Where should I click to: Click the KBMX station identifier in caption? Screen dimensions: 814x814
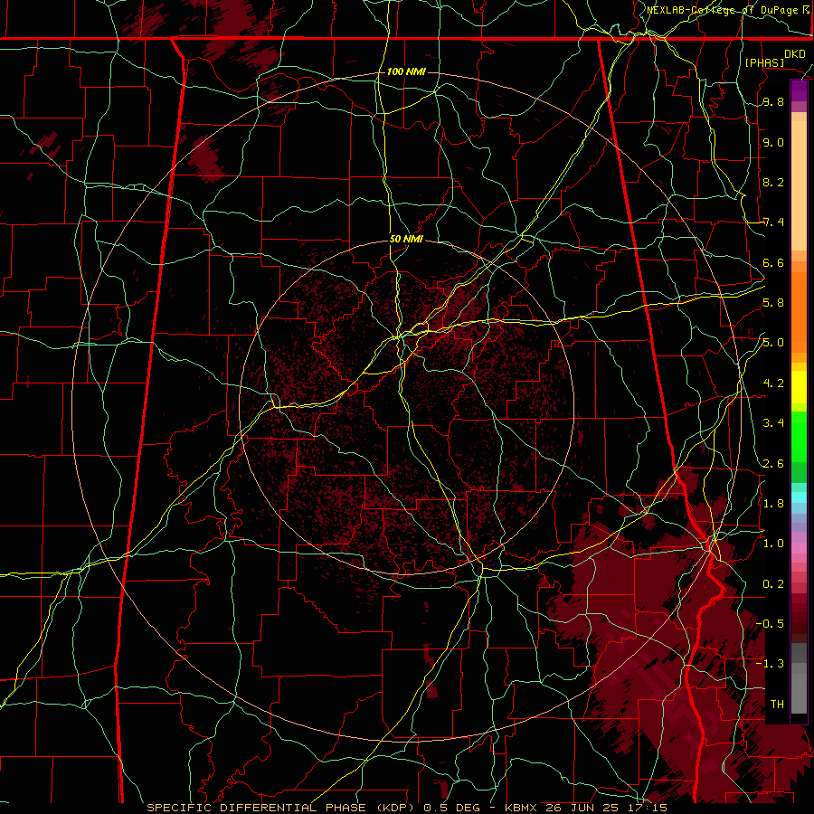[x=521, y=808]
